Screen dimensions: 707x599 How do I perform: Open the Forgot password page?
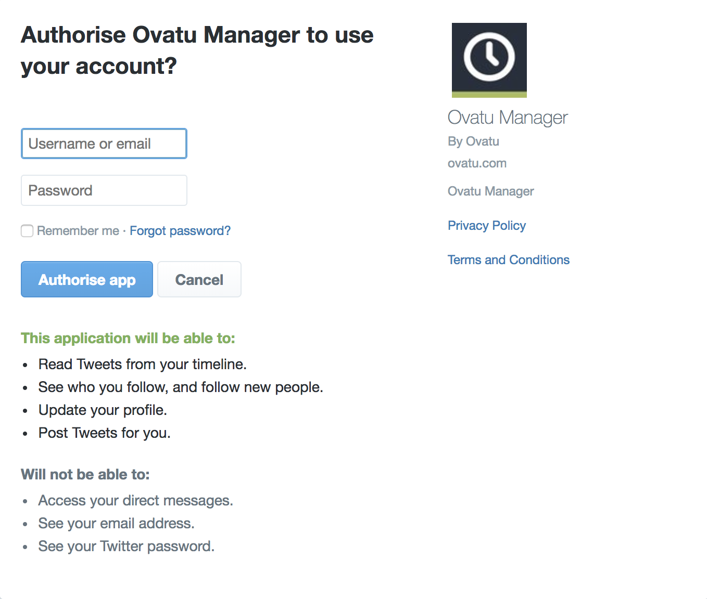coord(180,230)
